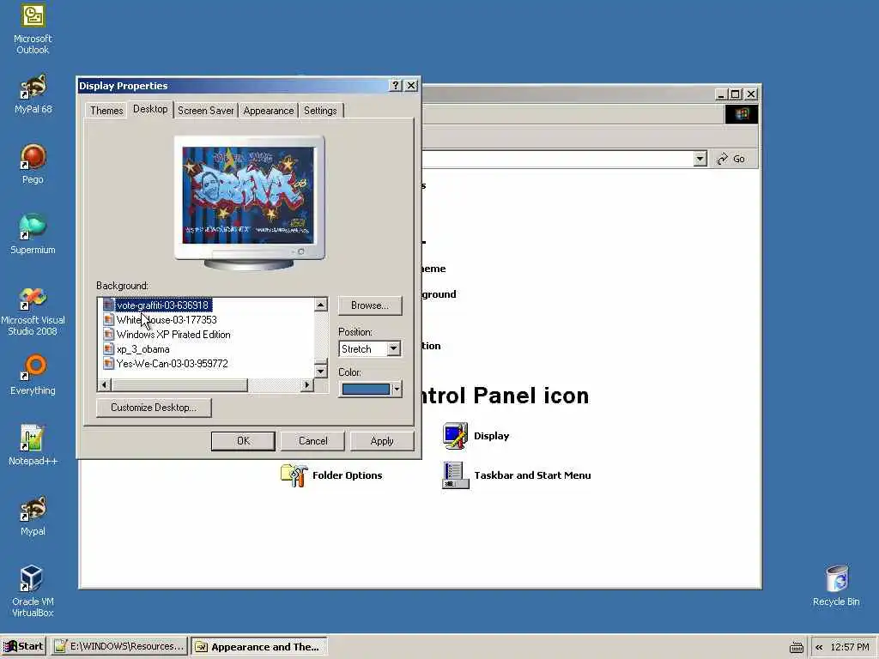Switch to Appearance and The... taskbar item
Screen dimensions: 879x659
pyautogui.click(x=259, y=647)
